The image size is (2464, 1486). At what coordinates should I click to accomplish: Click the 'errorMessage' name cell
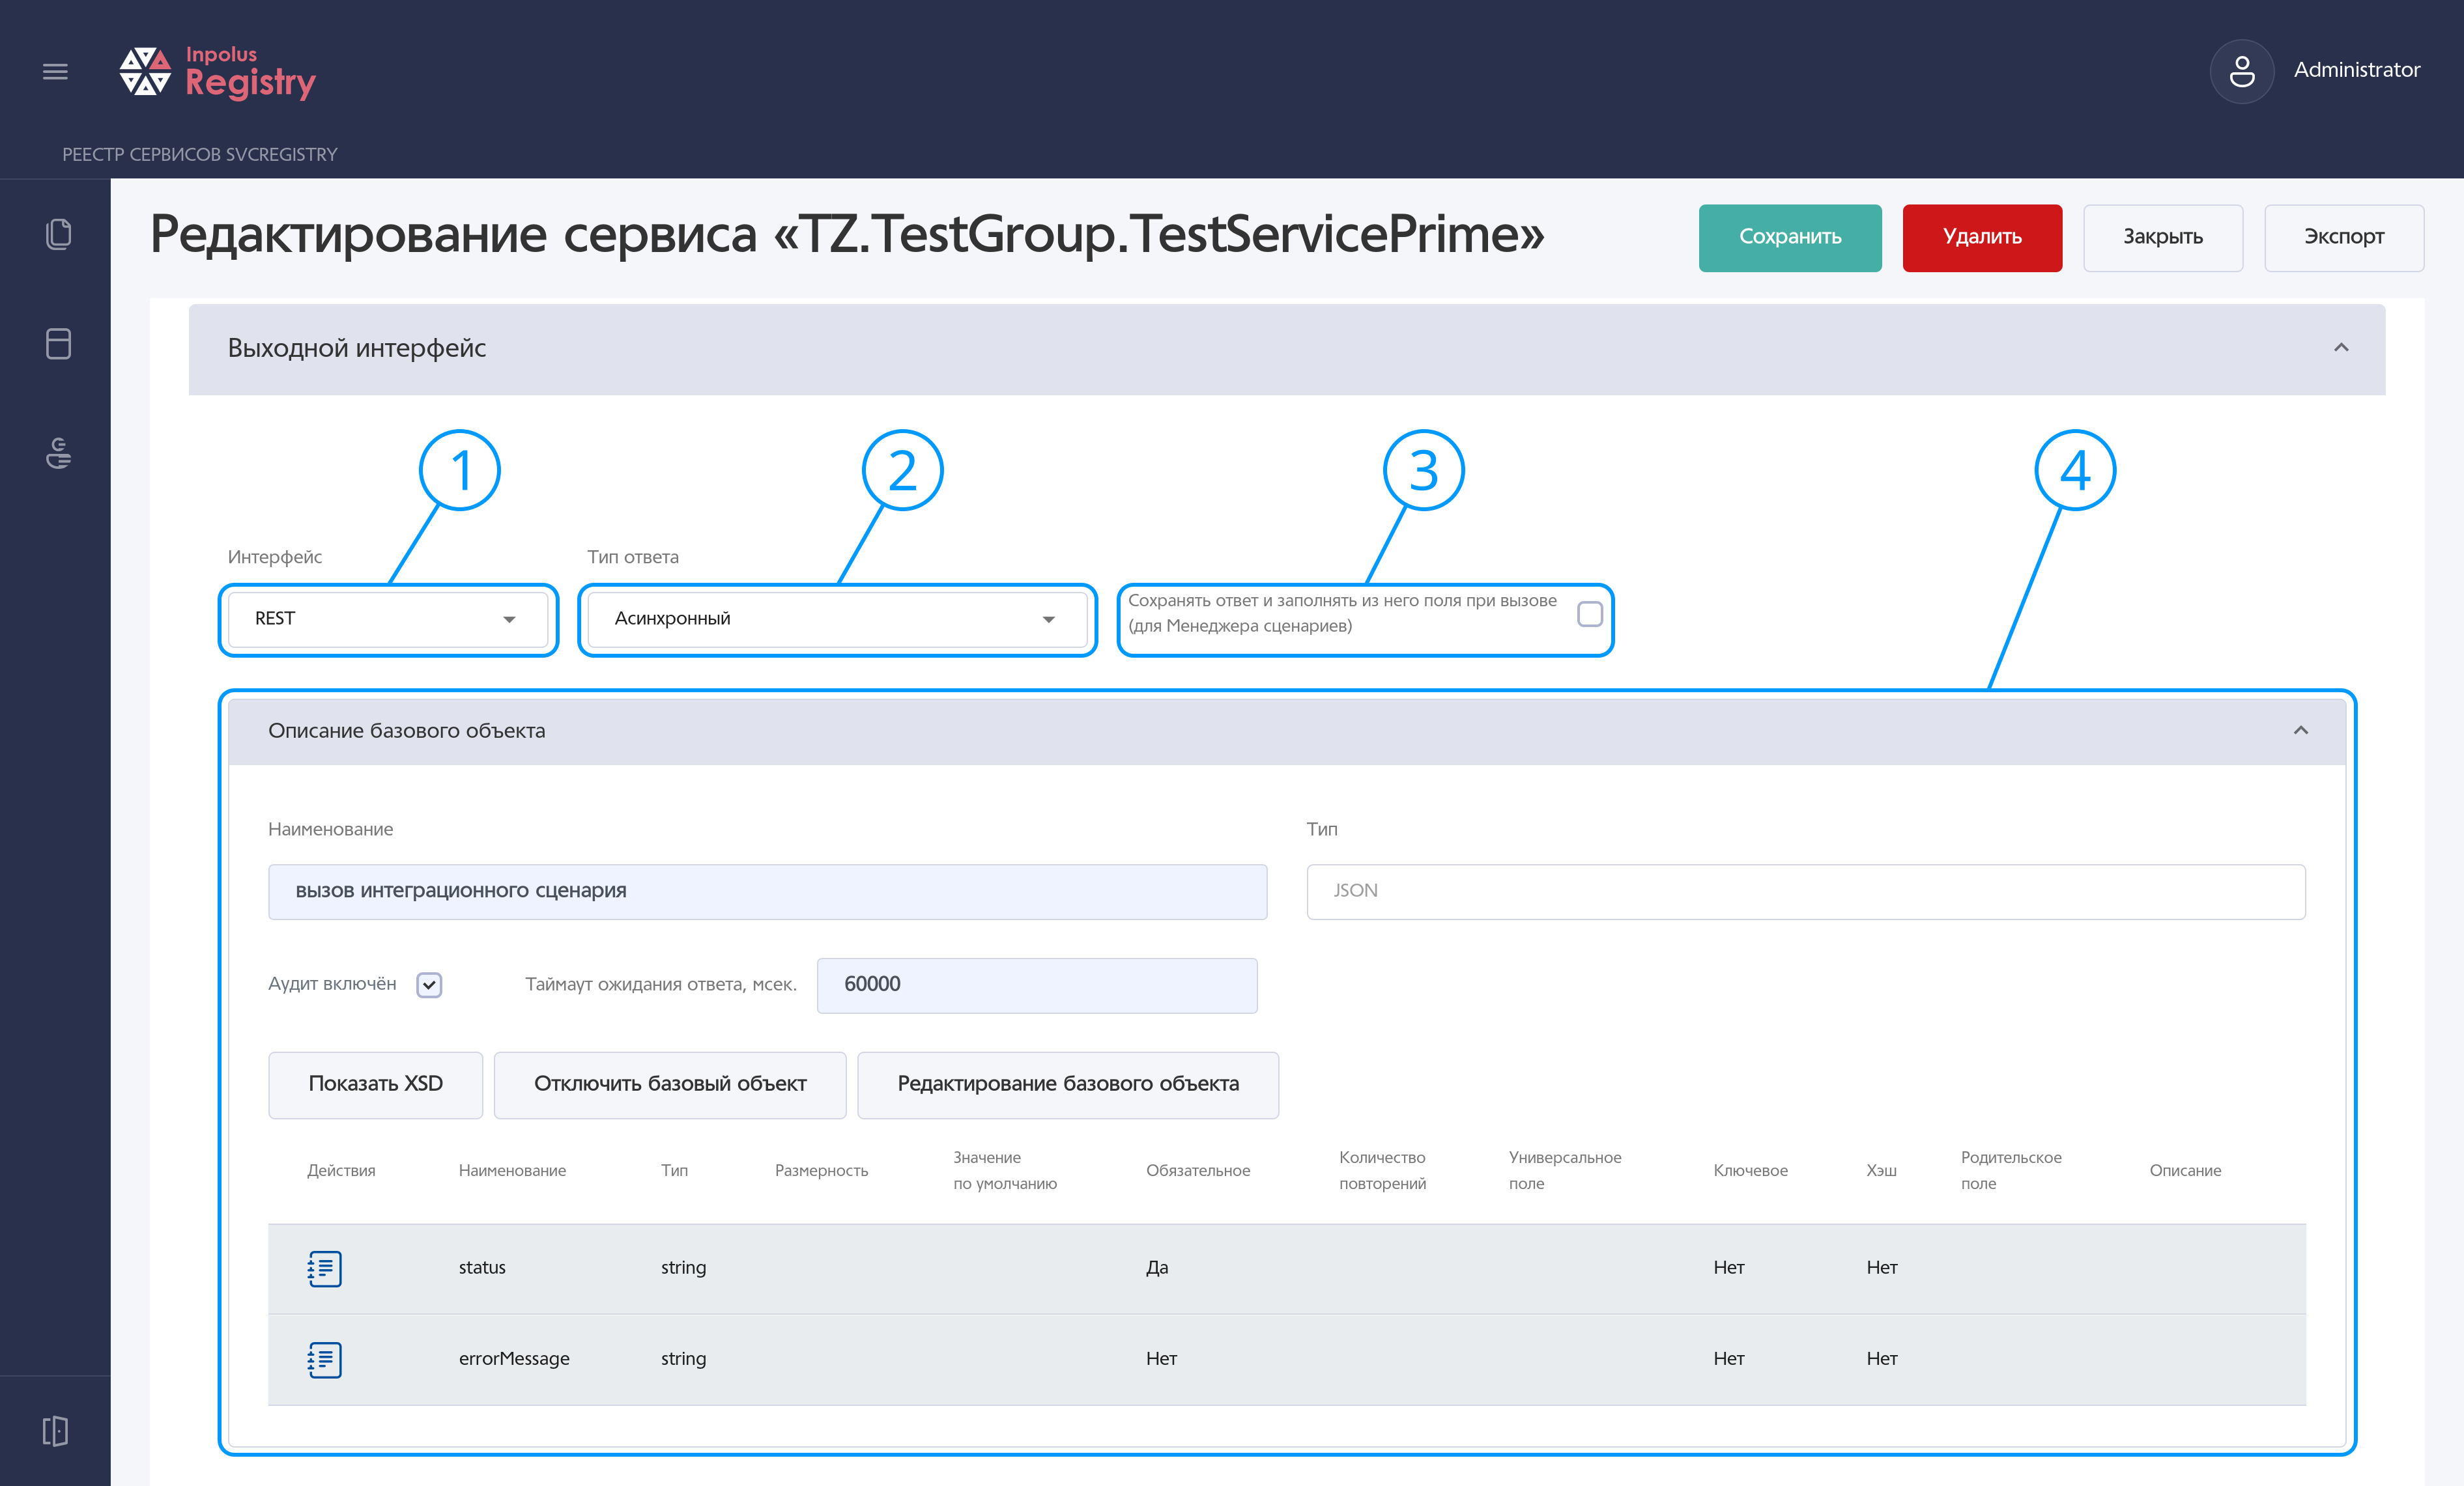point(514,1358)
